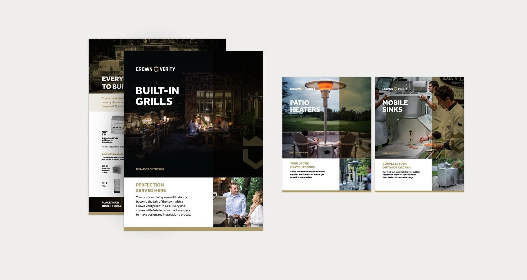Click the "RF-1" fridge label

[104, 183]
